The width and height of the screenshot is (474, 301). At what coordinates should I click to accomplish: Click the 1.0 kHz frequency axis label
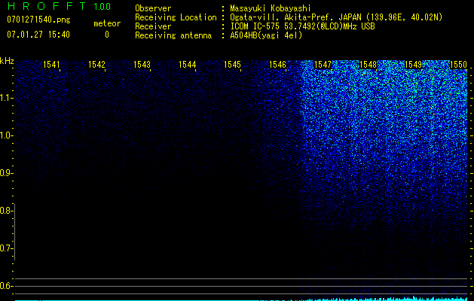pos(5,135)
